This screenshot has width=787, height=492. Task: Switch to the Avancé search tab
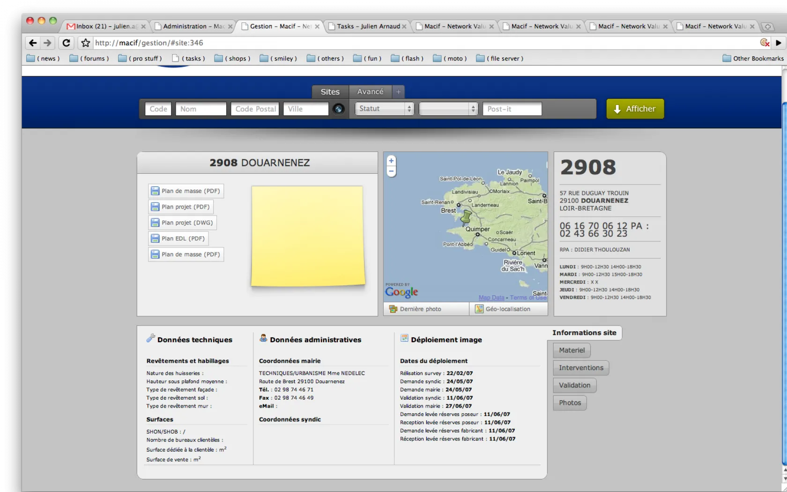[x=370, y=92]
